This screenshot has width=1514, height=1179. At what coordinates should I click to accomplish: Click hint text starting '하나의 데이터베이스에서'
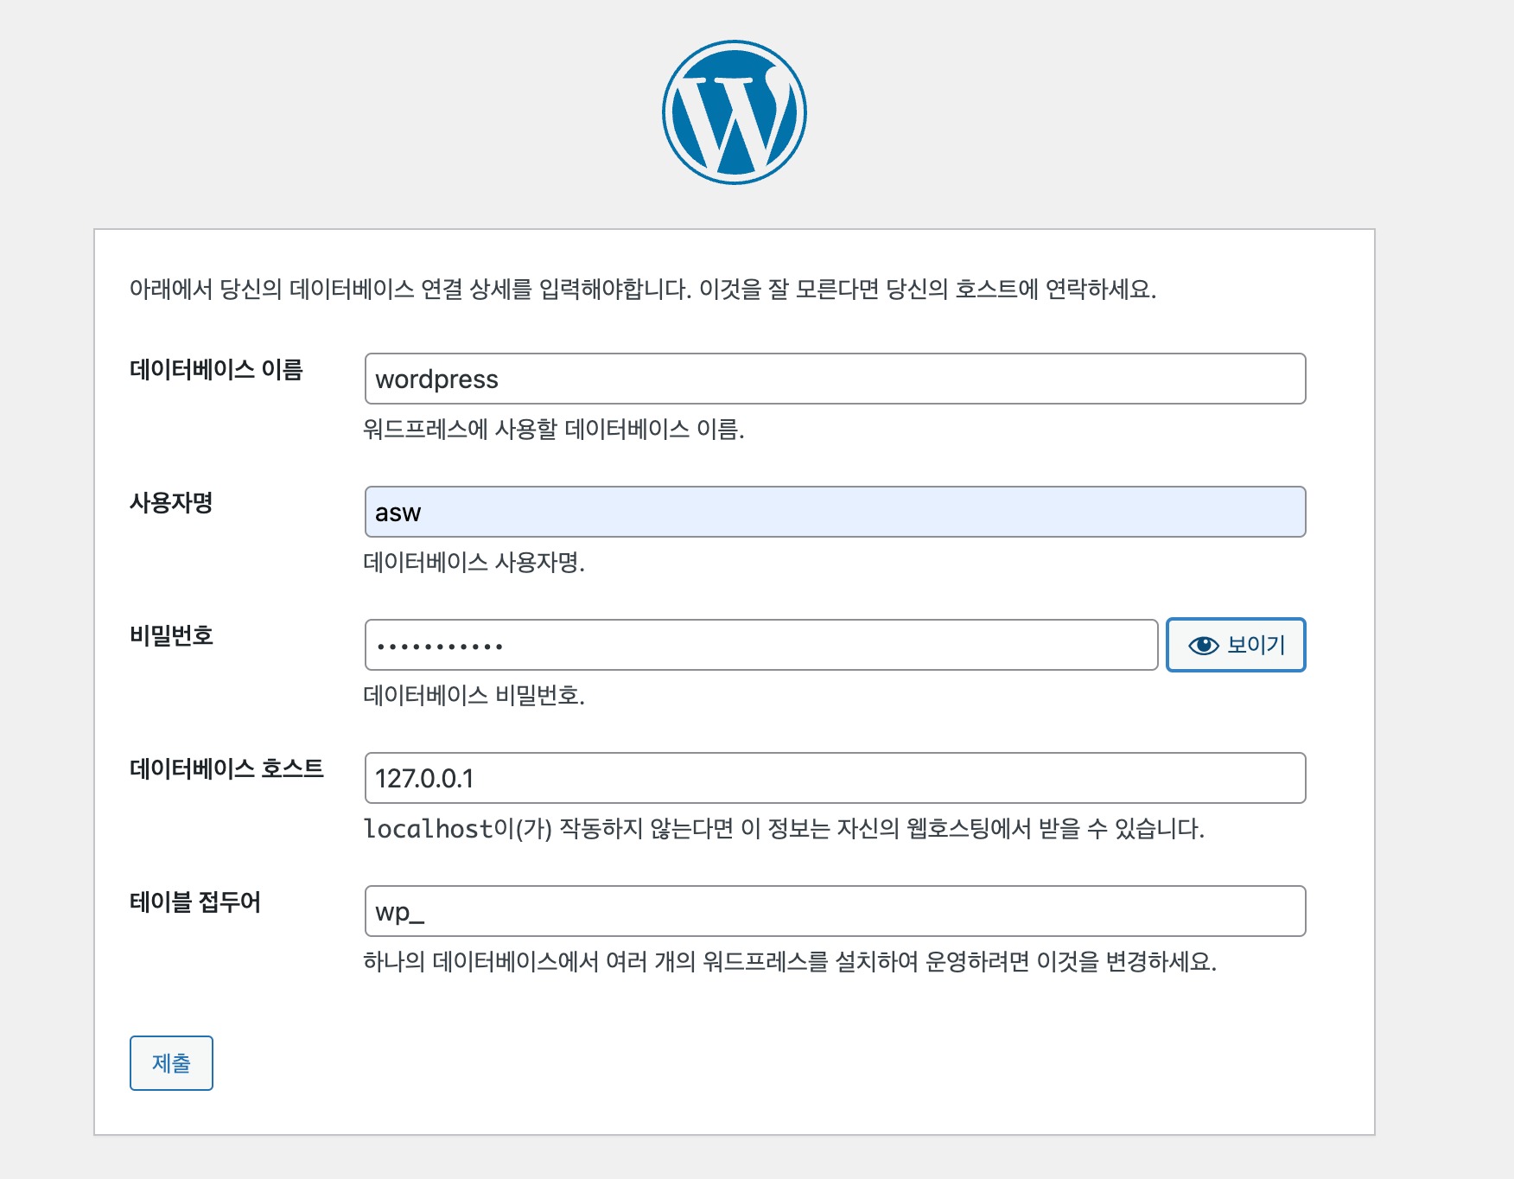coord(790,962)
